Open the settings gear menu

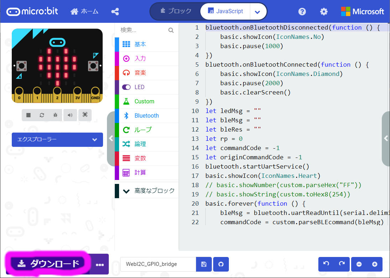pos(324,12)
